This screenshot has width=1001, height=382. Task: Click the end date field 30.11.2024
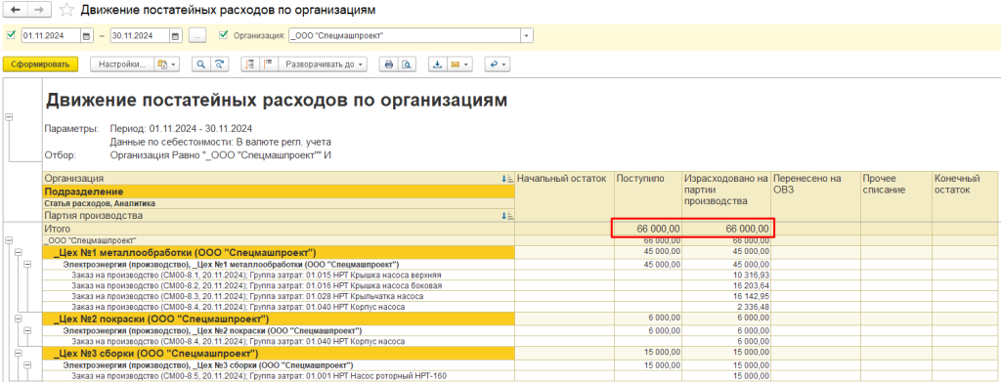[140, 36]
